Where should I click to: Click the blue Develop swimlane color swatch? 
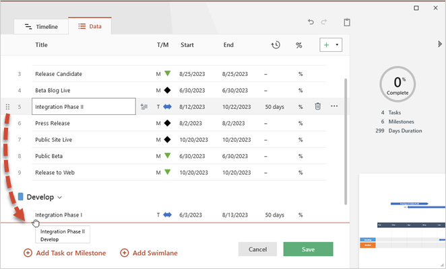pos(20,196)
